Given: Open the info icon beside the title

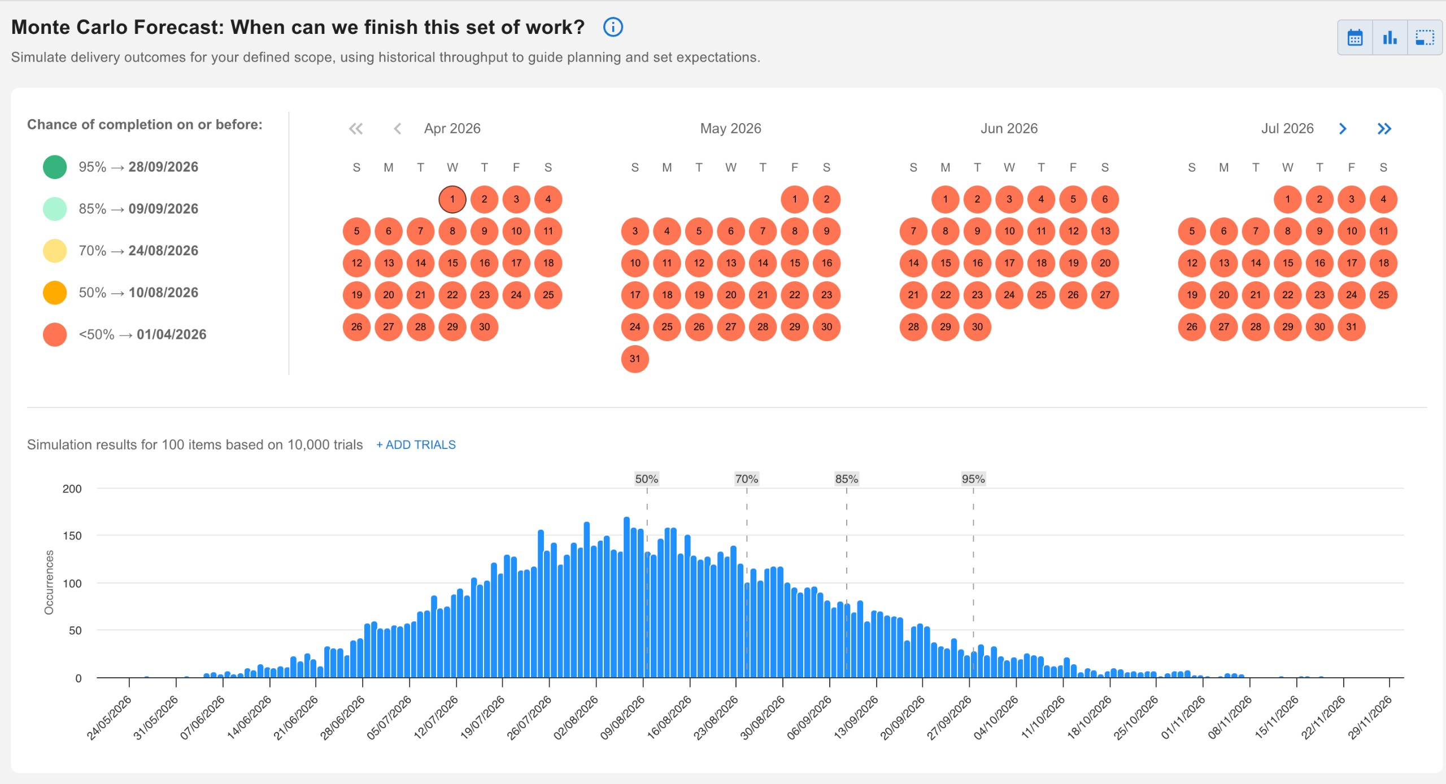Looking at the screenshot, I should click(x=613, y=27).
